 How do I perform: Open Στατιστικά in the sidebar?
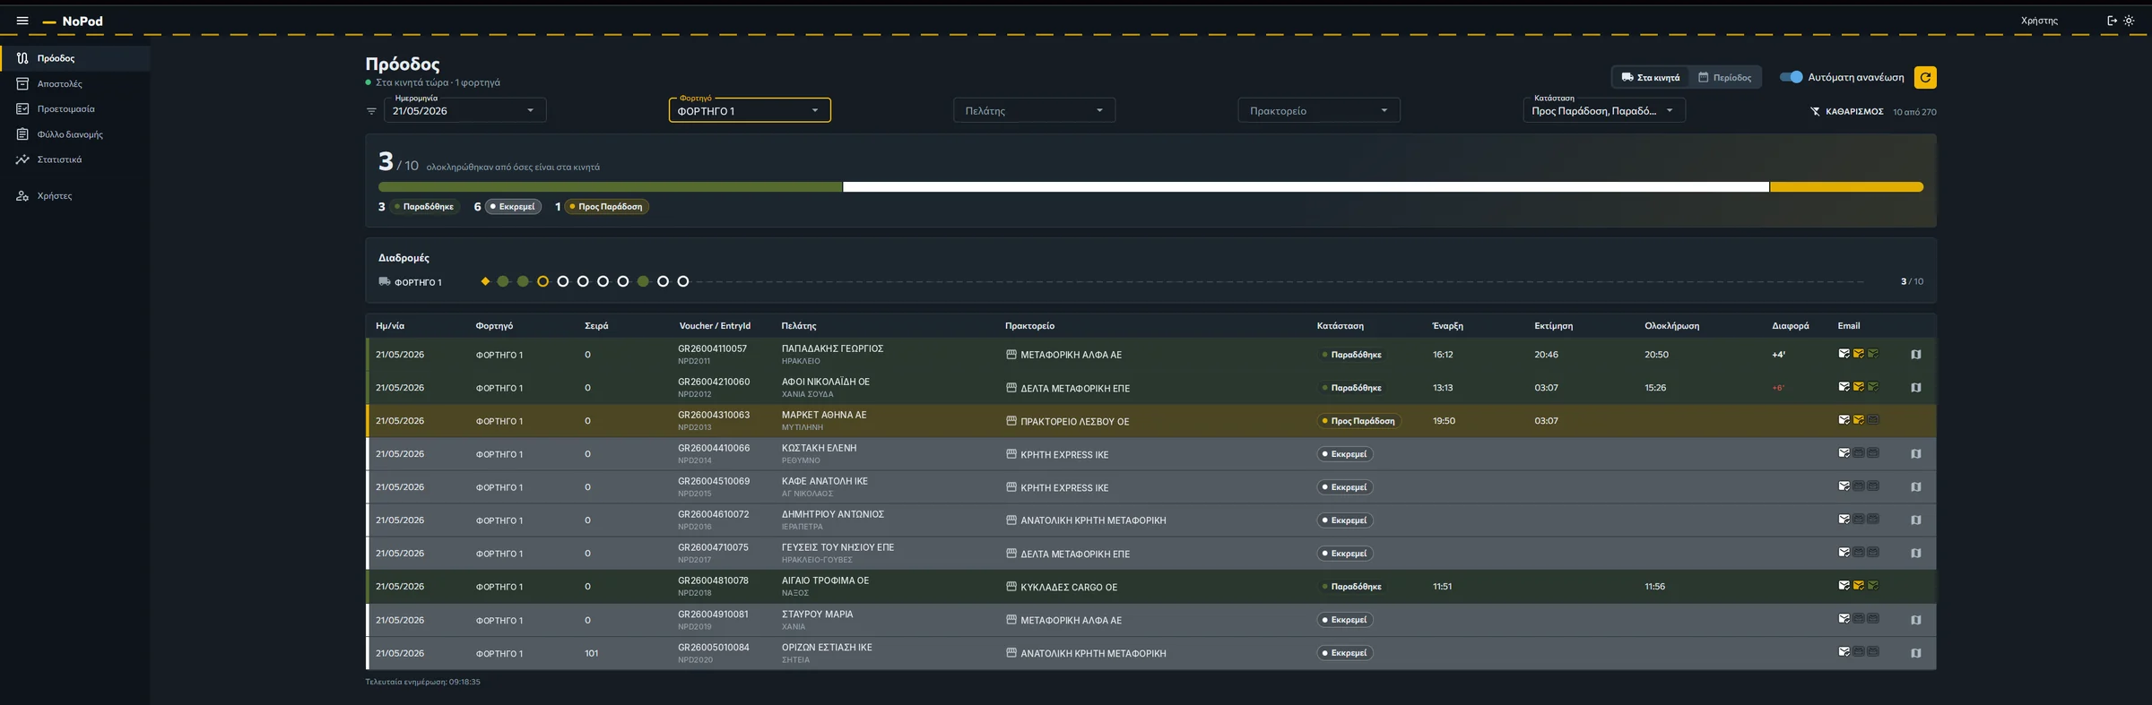[x=75, y=159]
